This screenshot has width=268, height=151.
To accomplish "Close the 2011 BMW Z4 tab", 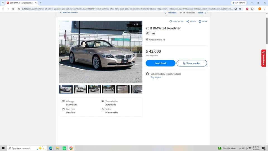I will 36,3.
